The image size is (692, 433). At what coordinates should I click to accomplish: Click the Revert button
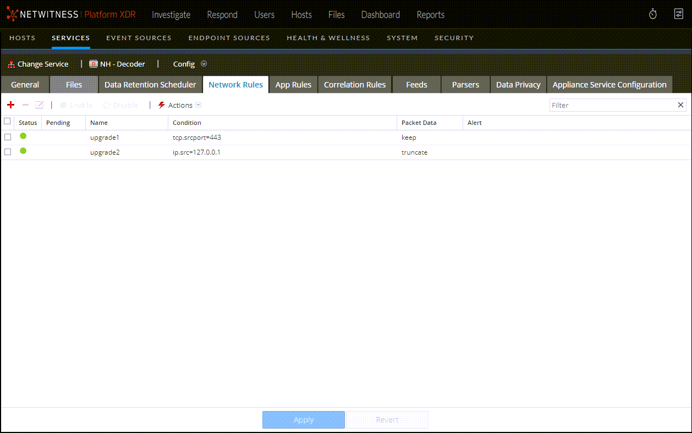tap(387, 420)
